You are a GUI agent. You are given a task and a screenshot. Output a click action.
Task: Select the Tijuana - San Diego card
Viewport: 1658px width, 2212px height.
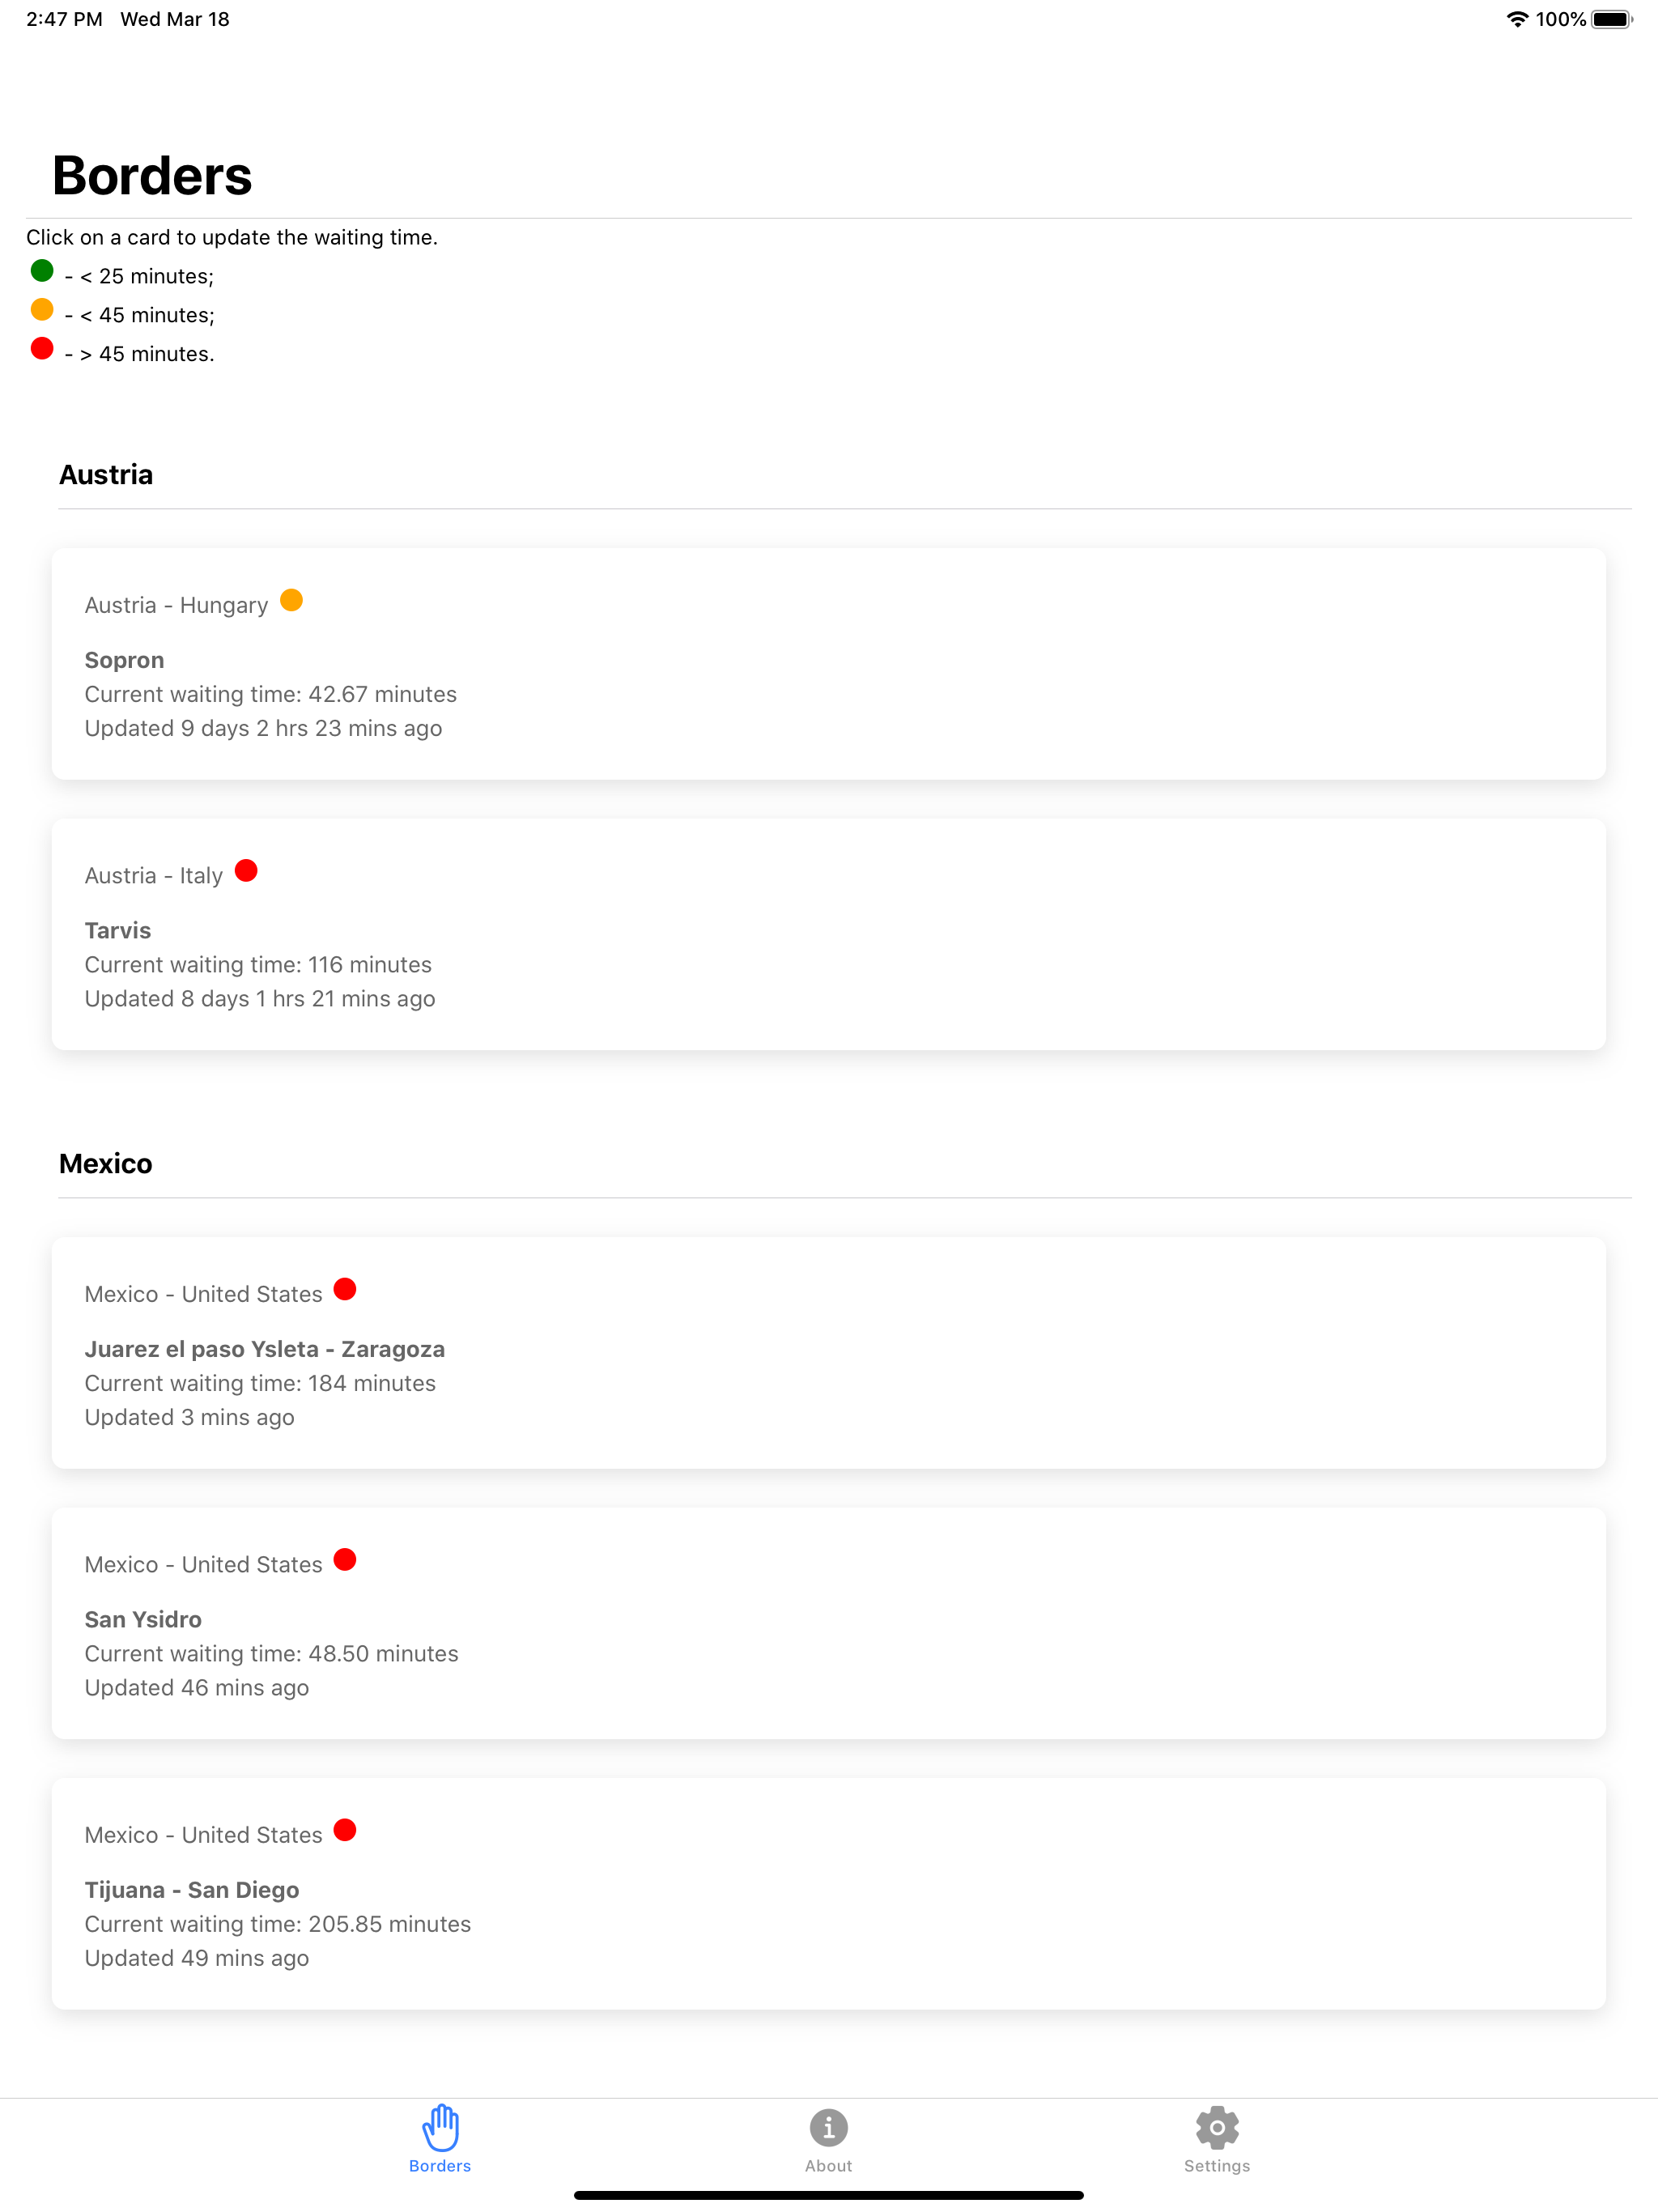tap(828, 1894)
